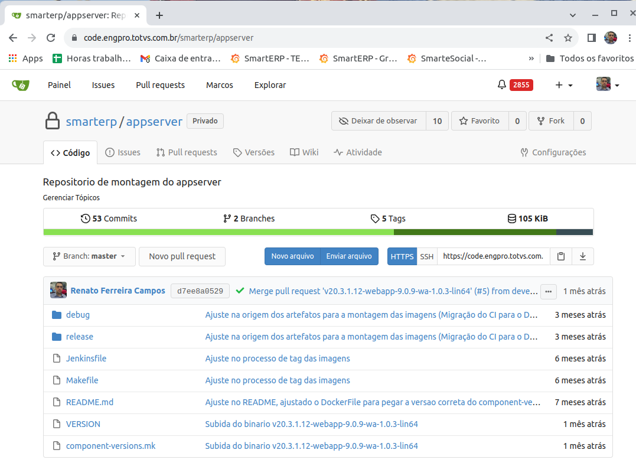Image resolution: width=636 pixels, height=466 pixels.
Task: Close the smarterp/appserver tab
Action: pyautogui.click(x=136, y=15)
